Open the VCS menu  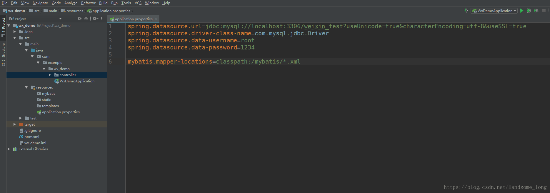(x=138, y=3)
